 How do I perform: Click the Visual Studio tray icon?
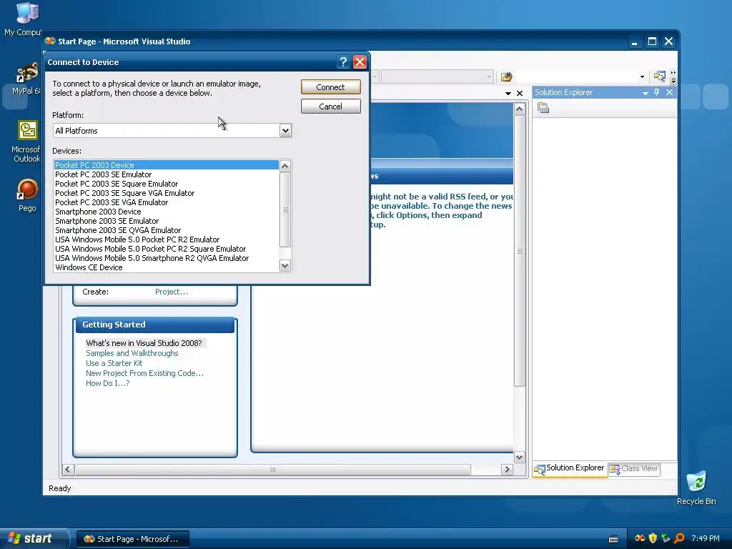pos(640,538)
